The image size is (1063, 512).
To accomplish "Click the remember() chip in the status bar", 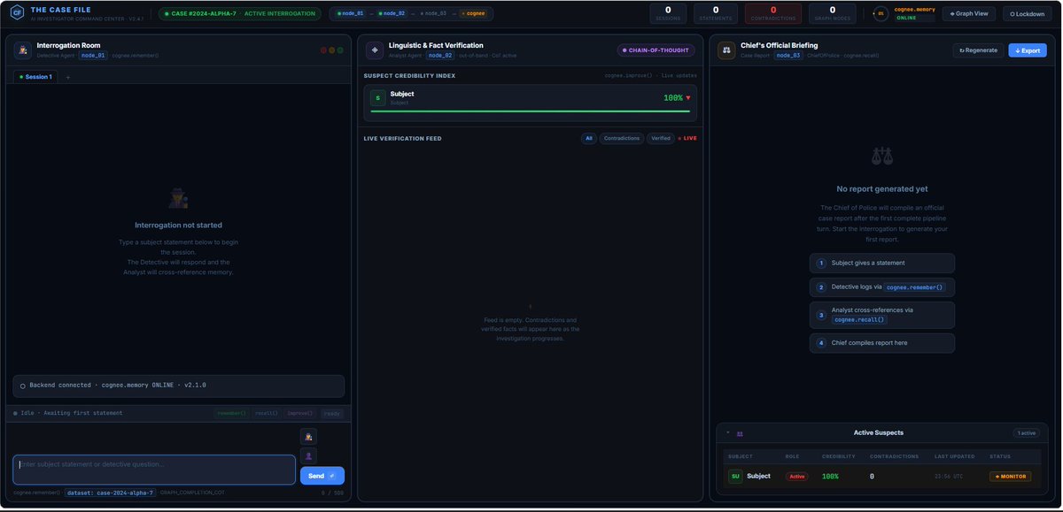I will (230, 413).
